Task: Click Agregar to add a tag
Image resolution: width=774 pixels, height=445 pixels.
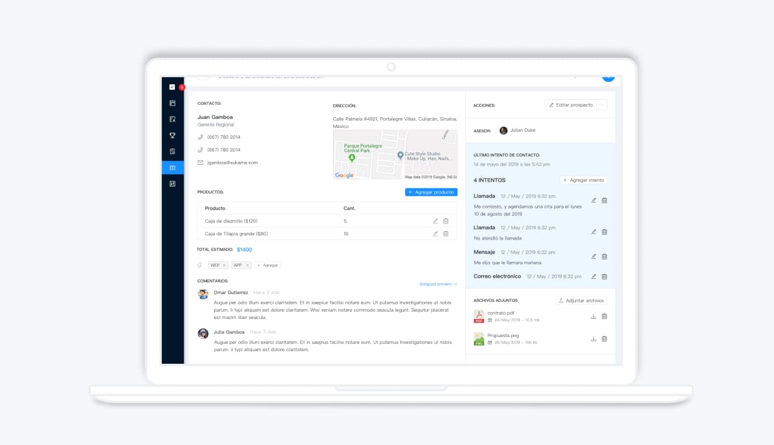Action: (268, 266)
